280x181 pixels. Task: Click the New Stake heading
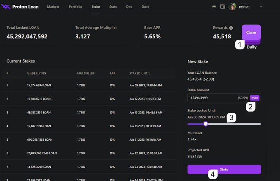coord(198,62)
